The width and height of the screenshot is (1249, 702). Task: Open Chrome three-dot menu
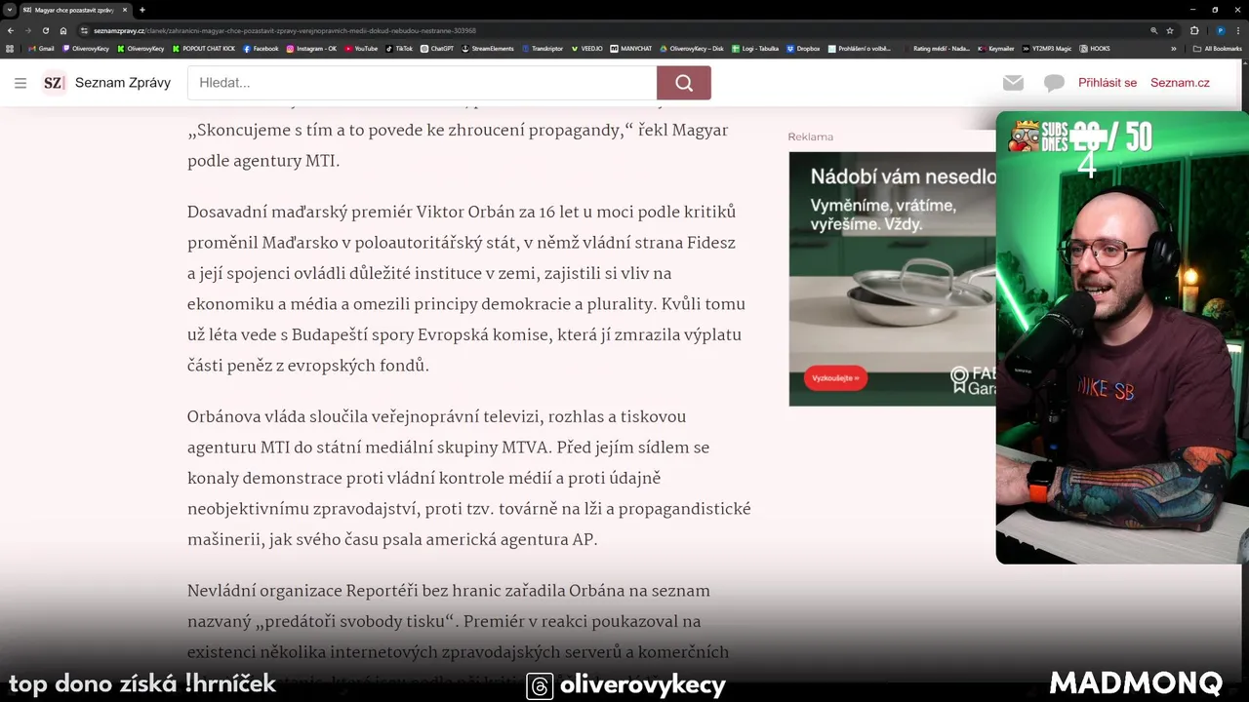tap(1238, 30)
